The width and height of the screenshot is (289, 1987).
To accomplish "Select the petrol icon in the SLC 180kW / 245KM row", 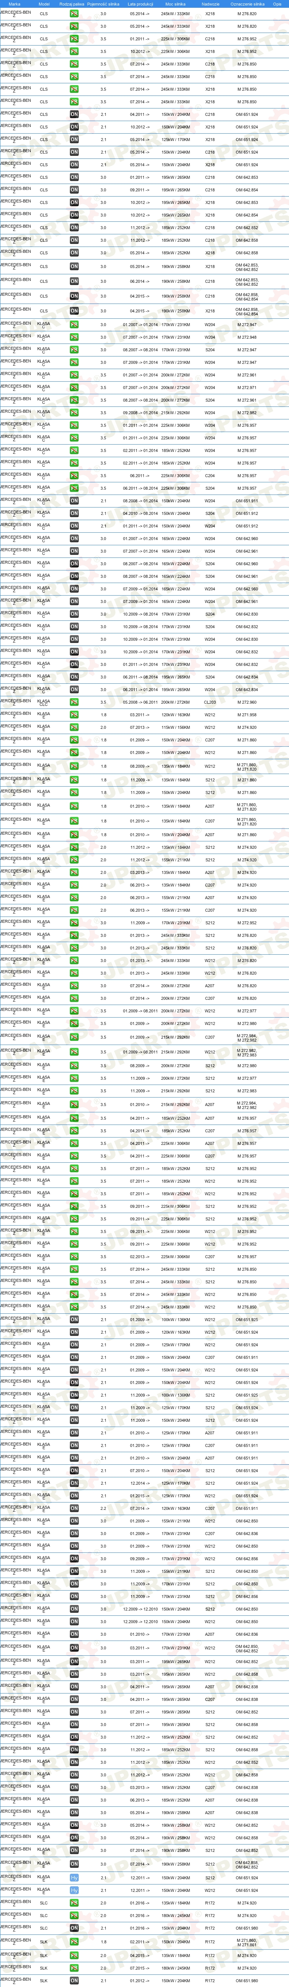I will point(74,1915).
